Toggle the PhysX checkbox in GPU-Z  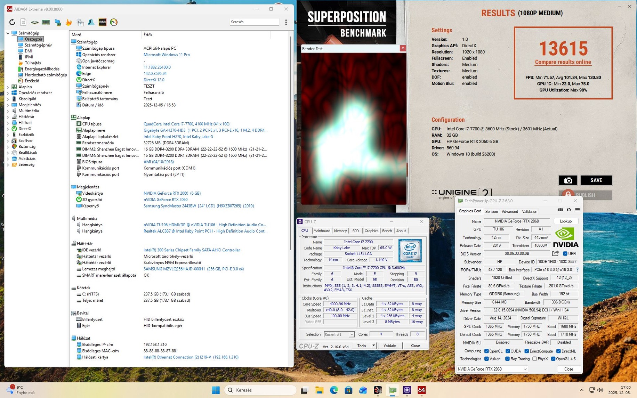coord(535,359)
